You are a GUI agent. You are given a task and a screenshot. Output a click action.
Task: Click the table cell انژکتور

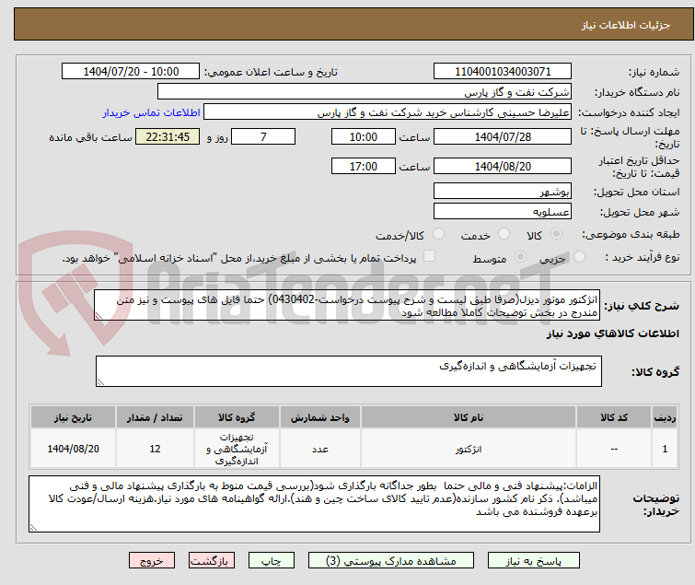tap(469, 449)
